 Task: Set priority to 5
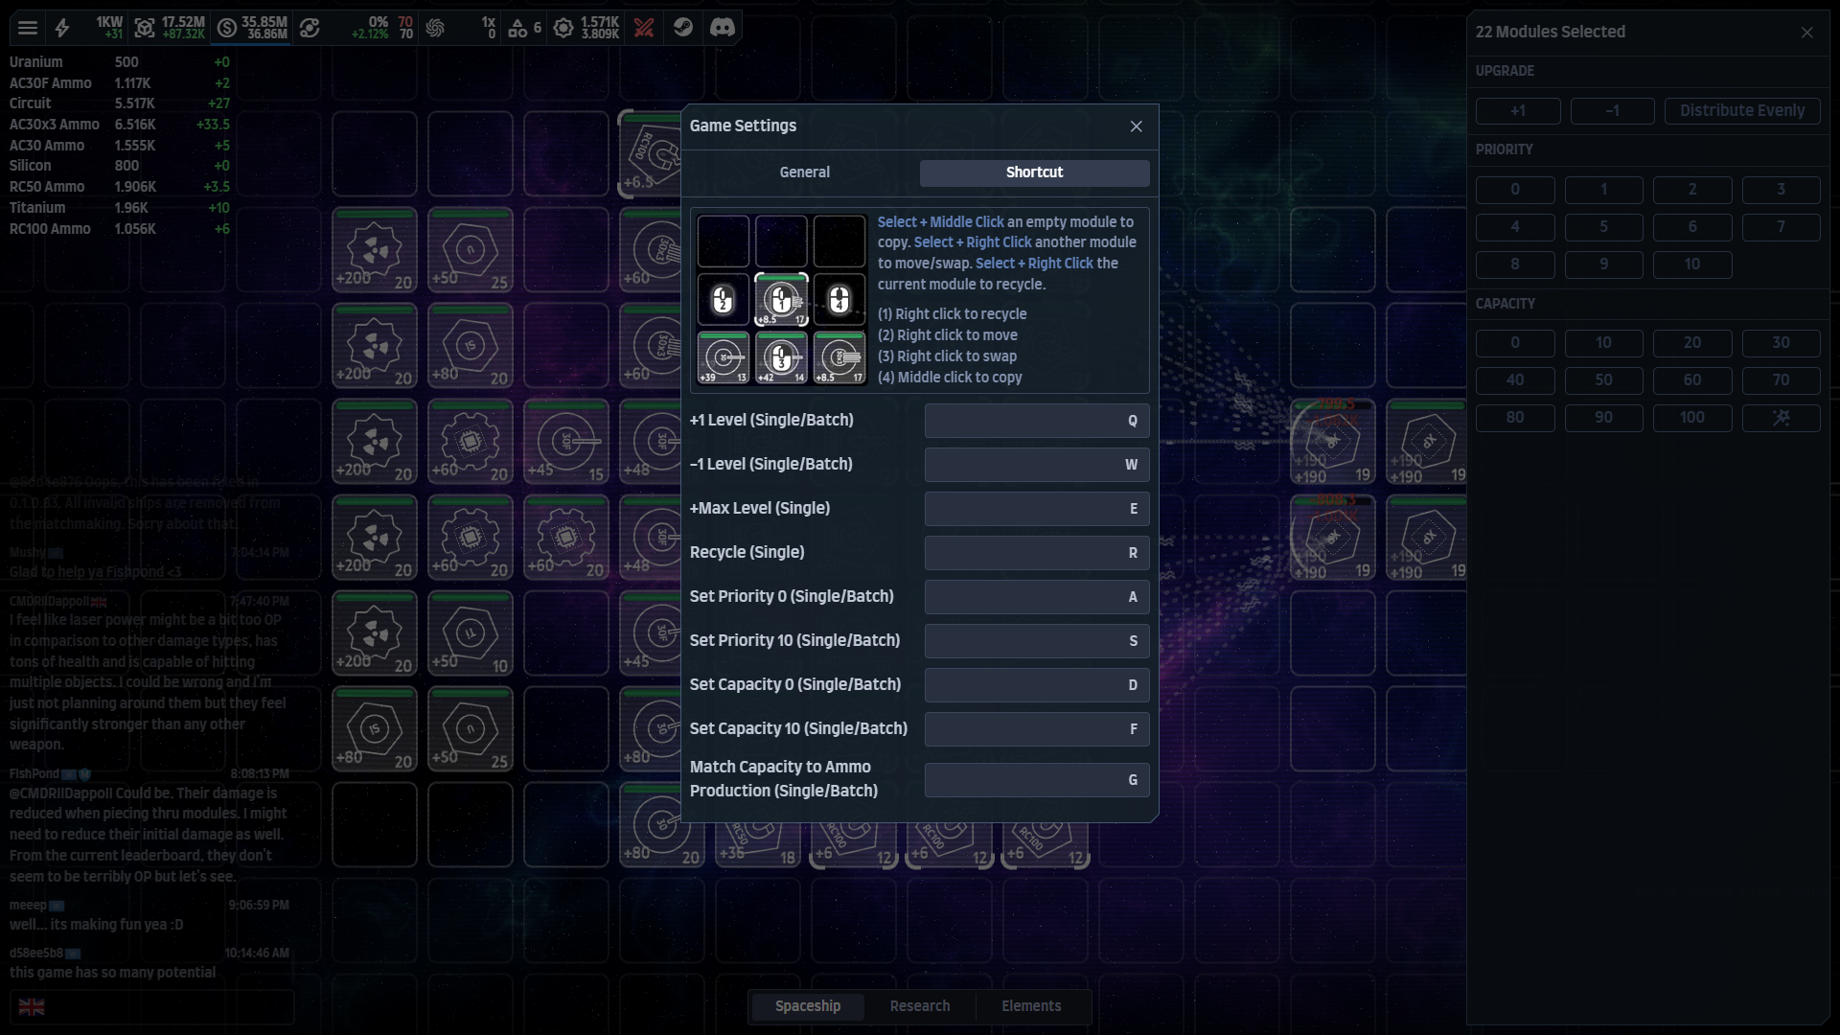point(1603,227)
